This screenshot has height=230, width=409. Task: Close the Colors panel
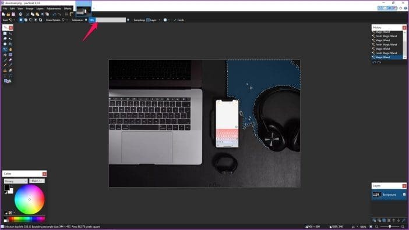coord(44,174)
